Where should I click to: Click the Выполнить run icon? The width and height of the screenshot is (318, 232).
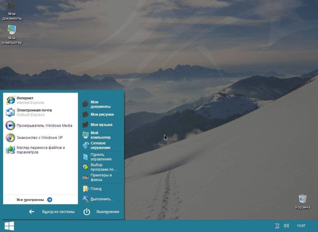pos(85,199)
